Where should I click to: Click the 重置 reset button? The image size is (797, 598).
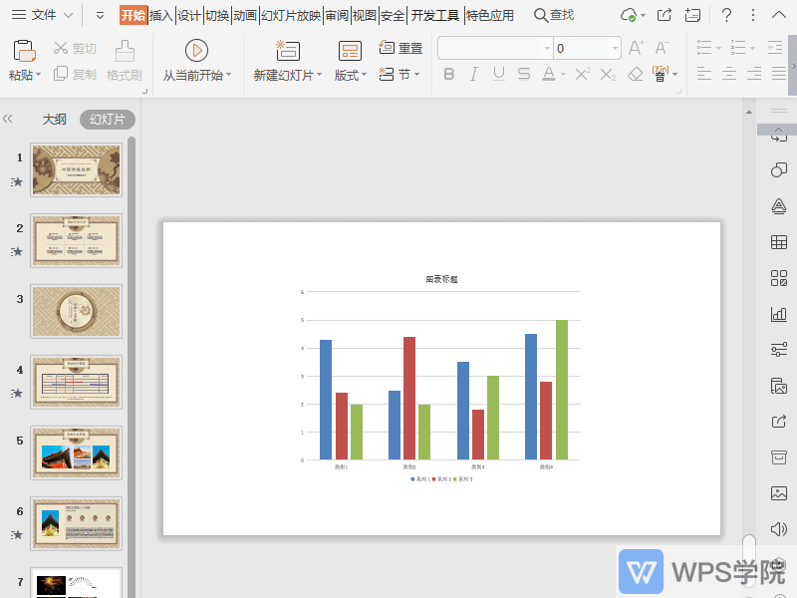[x=401, y=49]
